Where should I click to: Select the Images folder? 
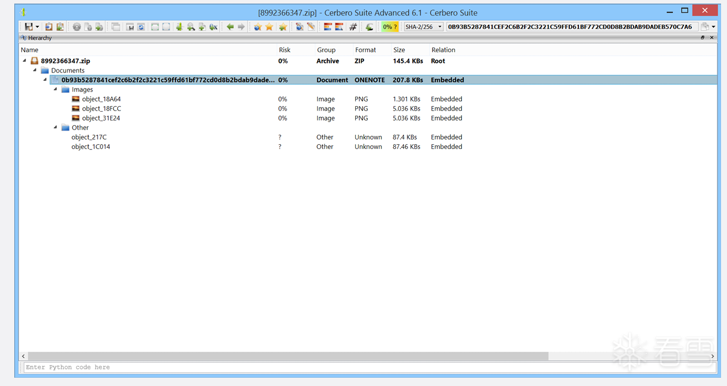pyautogui.click(x=82, y=89)
